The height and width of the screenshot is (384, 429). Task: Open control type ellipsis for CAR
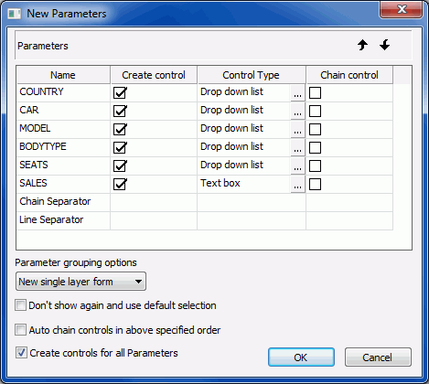pos(297,112)
